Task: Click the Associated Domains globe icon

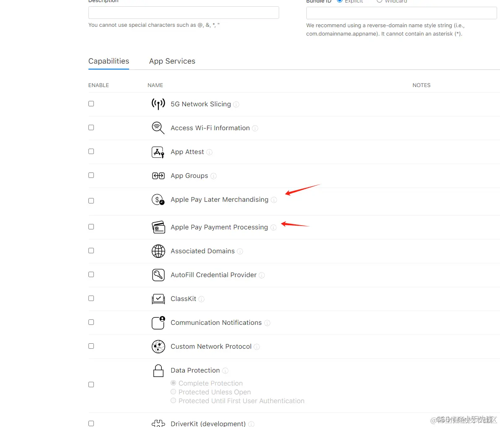Action: [x=158, y=251]
